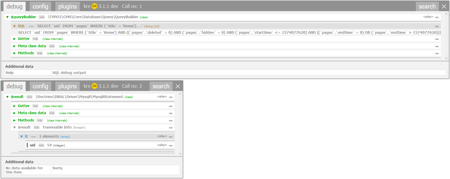
Task: Click double-arrow icon on $result Getter row
Action: pos(171,106)
